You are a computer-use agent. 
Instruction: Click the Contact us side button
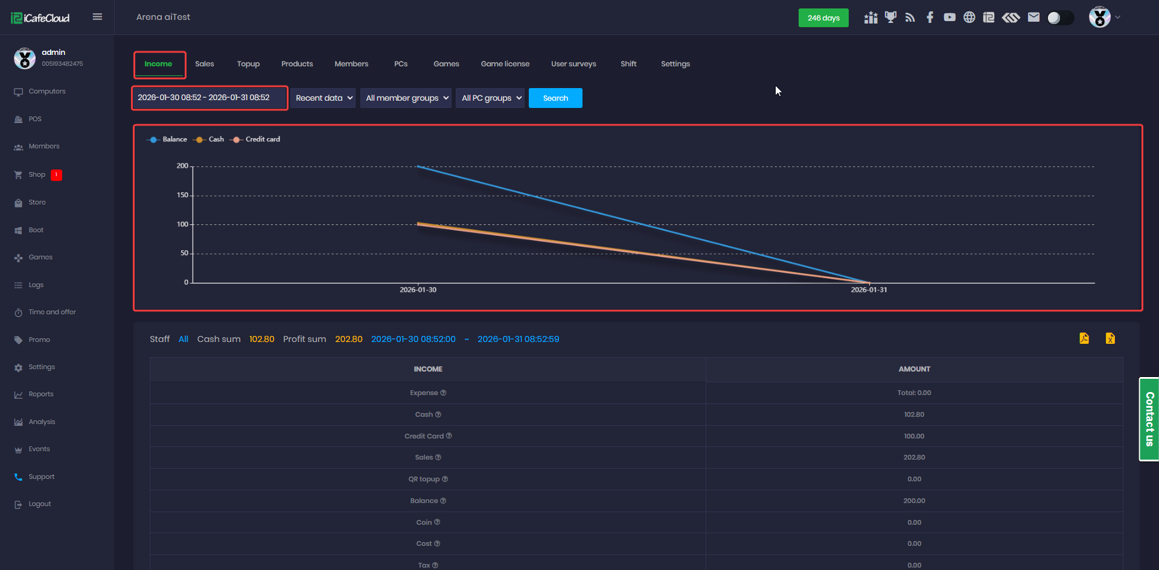tap(1149, 419)
